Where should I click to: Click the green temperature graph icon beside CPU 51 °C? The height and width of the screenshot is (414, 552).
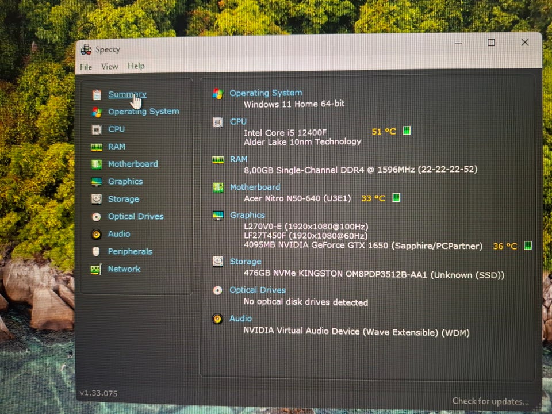pyautogui.click(x=407, y=131)
